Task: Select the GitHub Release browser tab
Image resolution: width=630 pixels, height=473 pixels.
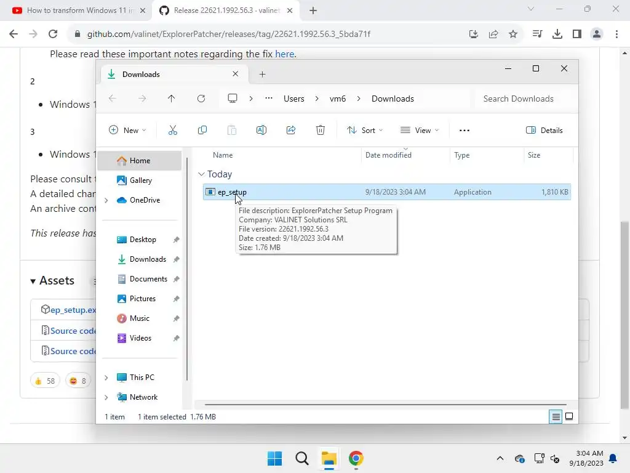Action: pos(225,10)
